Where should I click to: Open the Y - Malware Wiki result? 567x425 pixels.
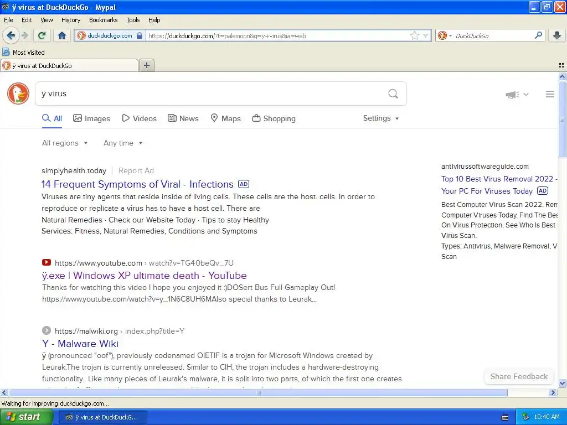80,343
